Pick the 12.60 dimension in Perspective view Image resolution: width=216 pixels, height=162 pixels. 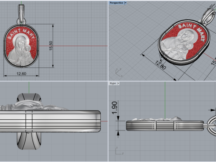point(160,65)
